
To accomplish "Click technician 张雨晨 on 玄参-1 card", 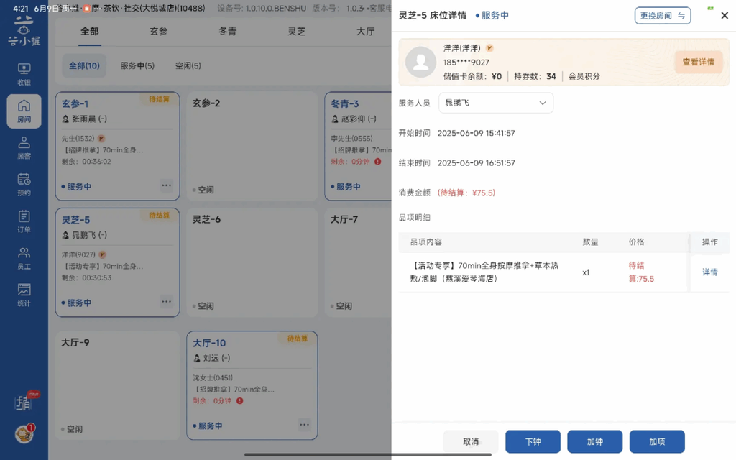I will click(x=85, y=119).
